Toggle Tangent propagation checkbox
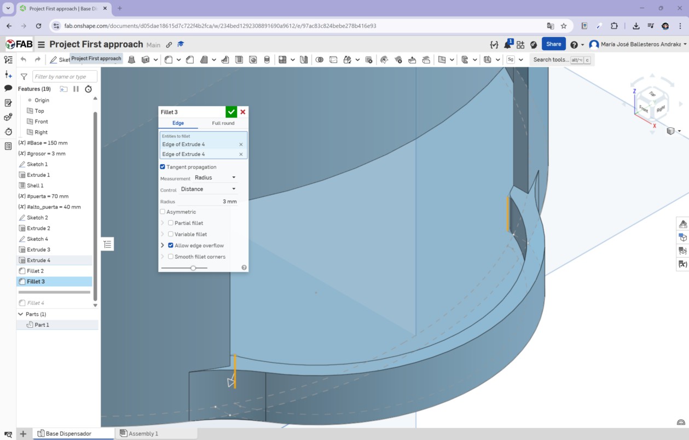 pos(163,167)
